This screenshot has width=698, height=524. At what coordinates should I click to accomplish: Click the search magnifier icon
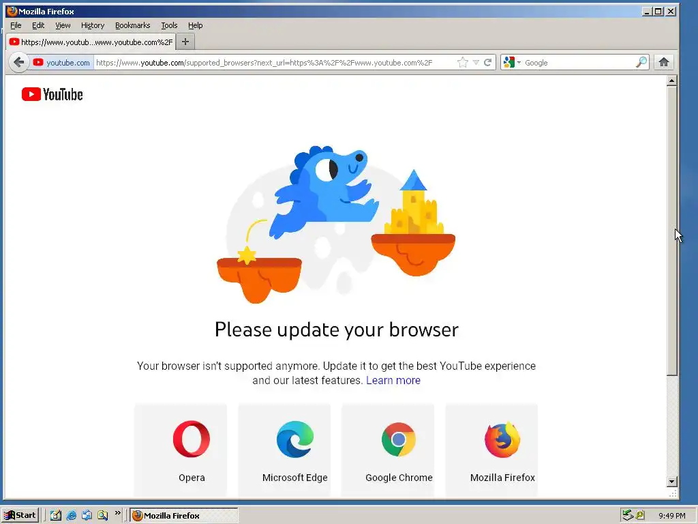click(x=641, y=62)
